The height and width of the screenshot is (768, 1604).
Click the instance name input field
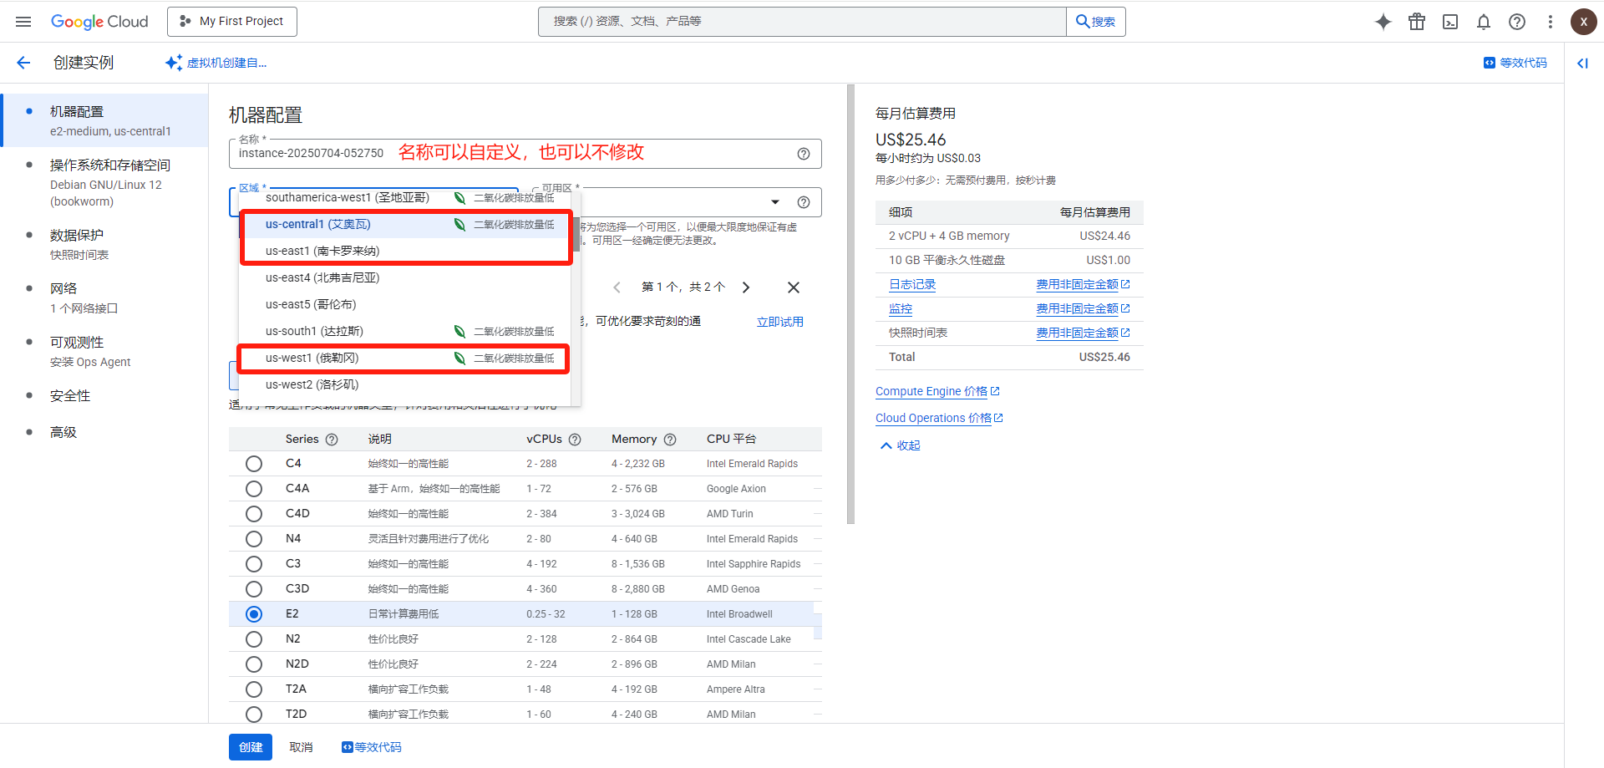tap(525, 154)
